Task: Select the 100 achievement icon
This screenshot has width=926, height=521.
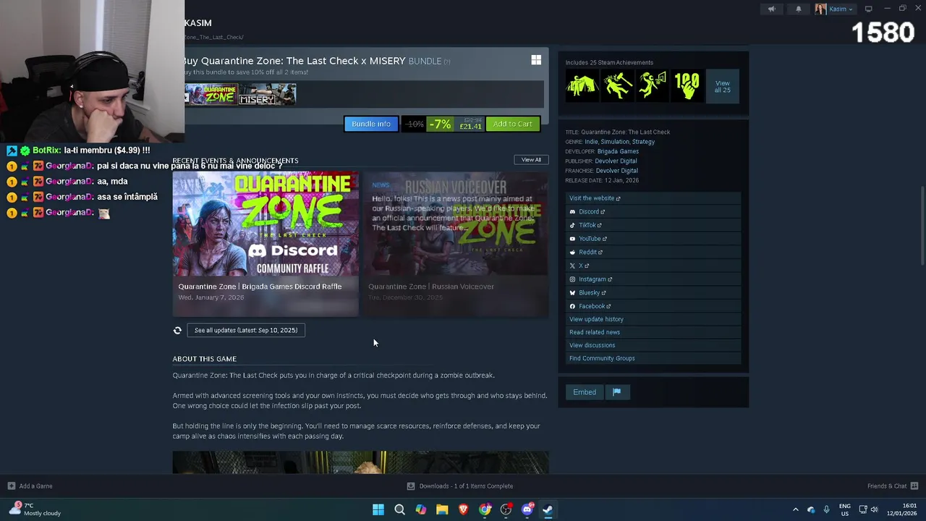Action: point(687,85)
